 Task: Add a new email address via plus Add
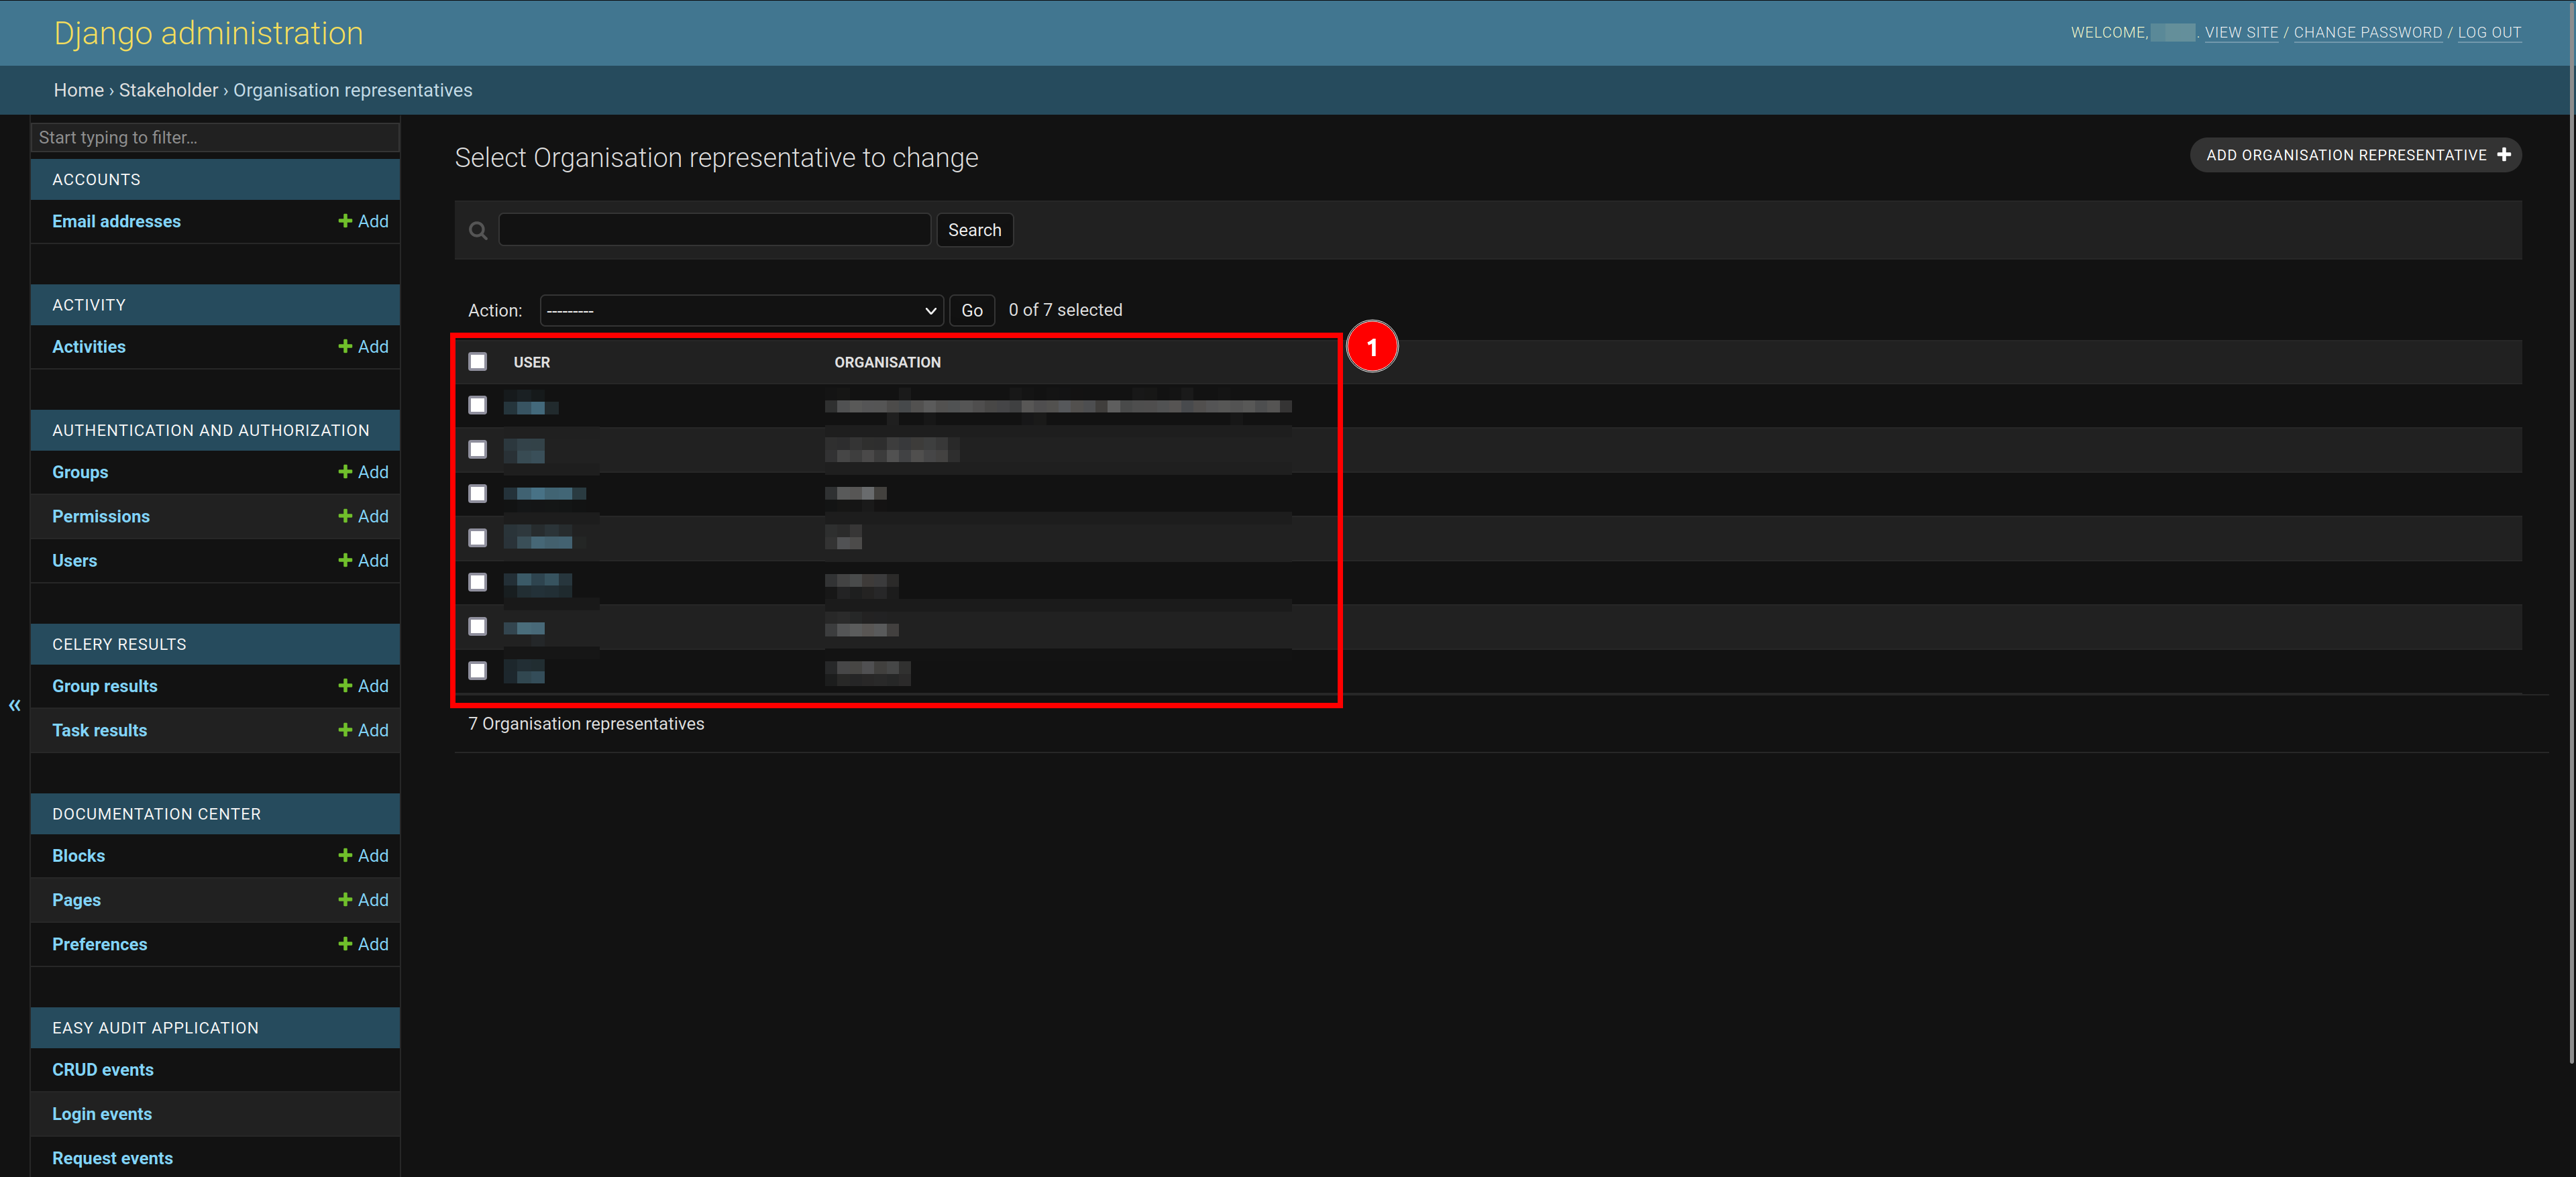tap(363, 221)
